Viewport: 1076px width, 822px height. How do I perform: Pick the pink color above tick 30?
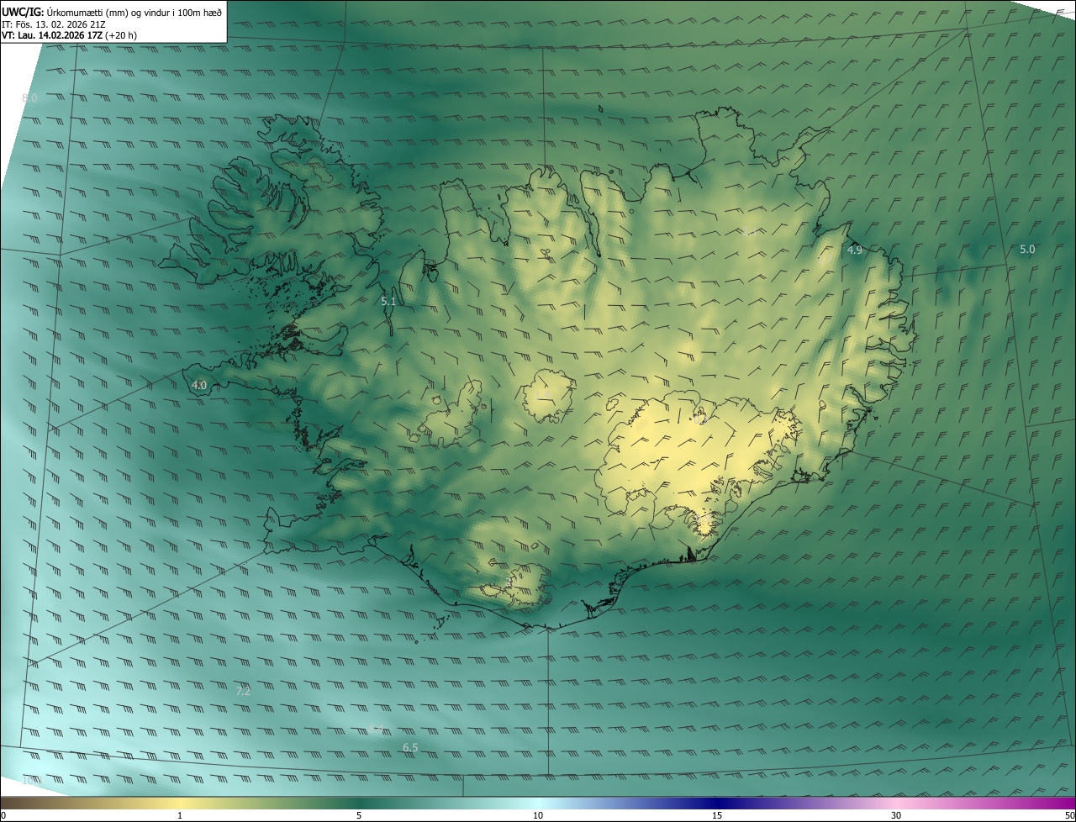[896, 803]
